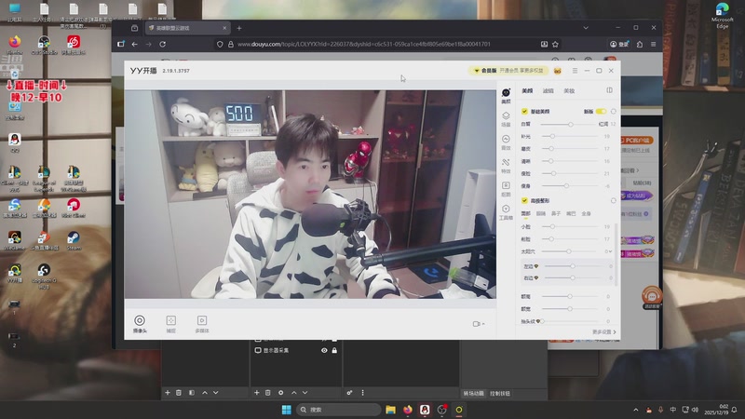Bookmark the page with the star icon
Image resolution: width=745 pixels, height=419 pixels.
555,44
